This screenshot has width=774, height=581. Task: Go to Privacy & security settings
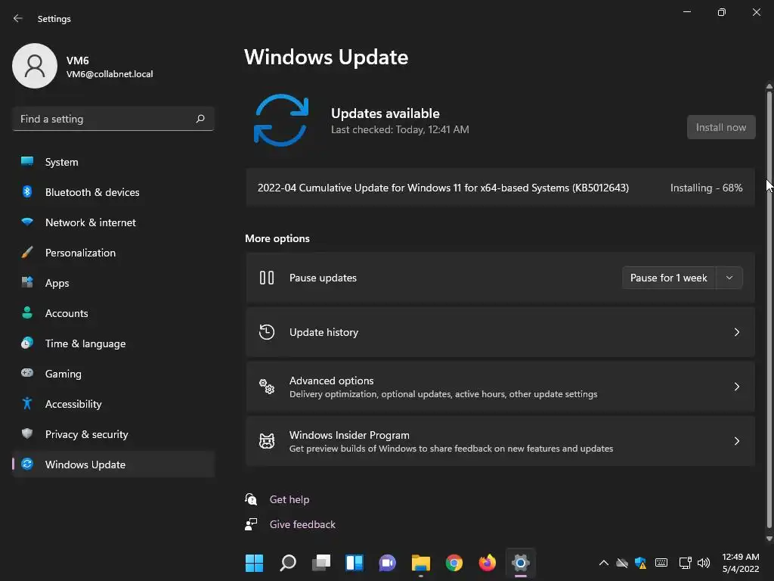click(x=113, y=434)
